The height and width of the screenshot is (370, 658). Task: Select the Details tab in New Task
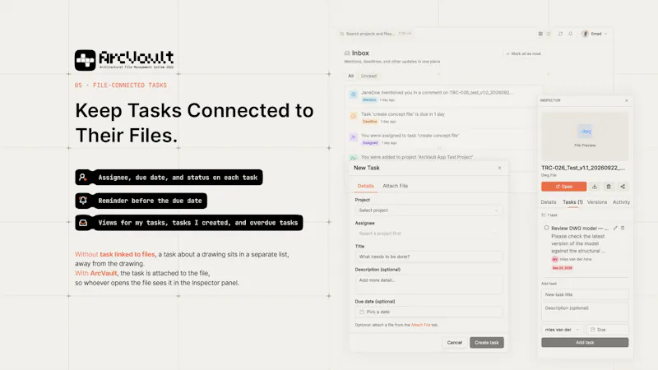365,186
